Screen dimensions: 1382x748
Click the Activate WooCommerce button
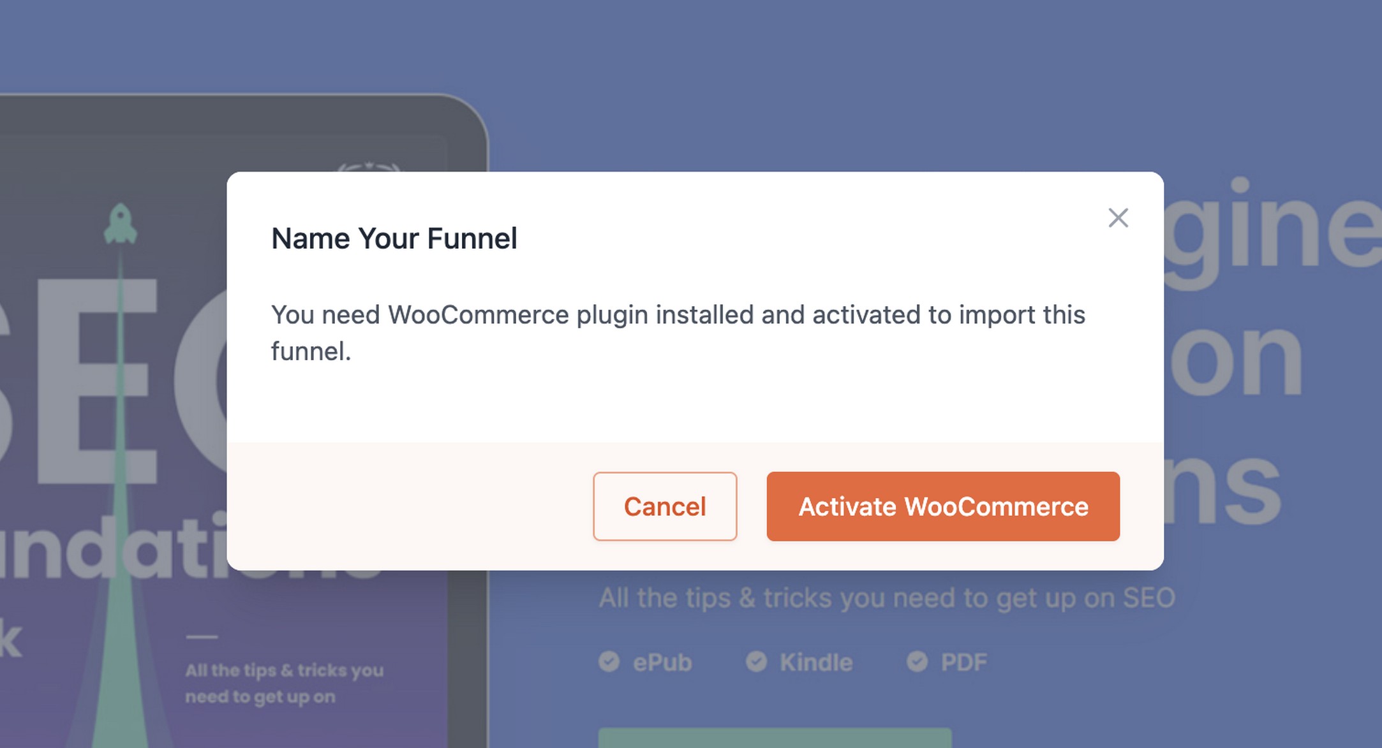943,506
